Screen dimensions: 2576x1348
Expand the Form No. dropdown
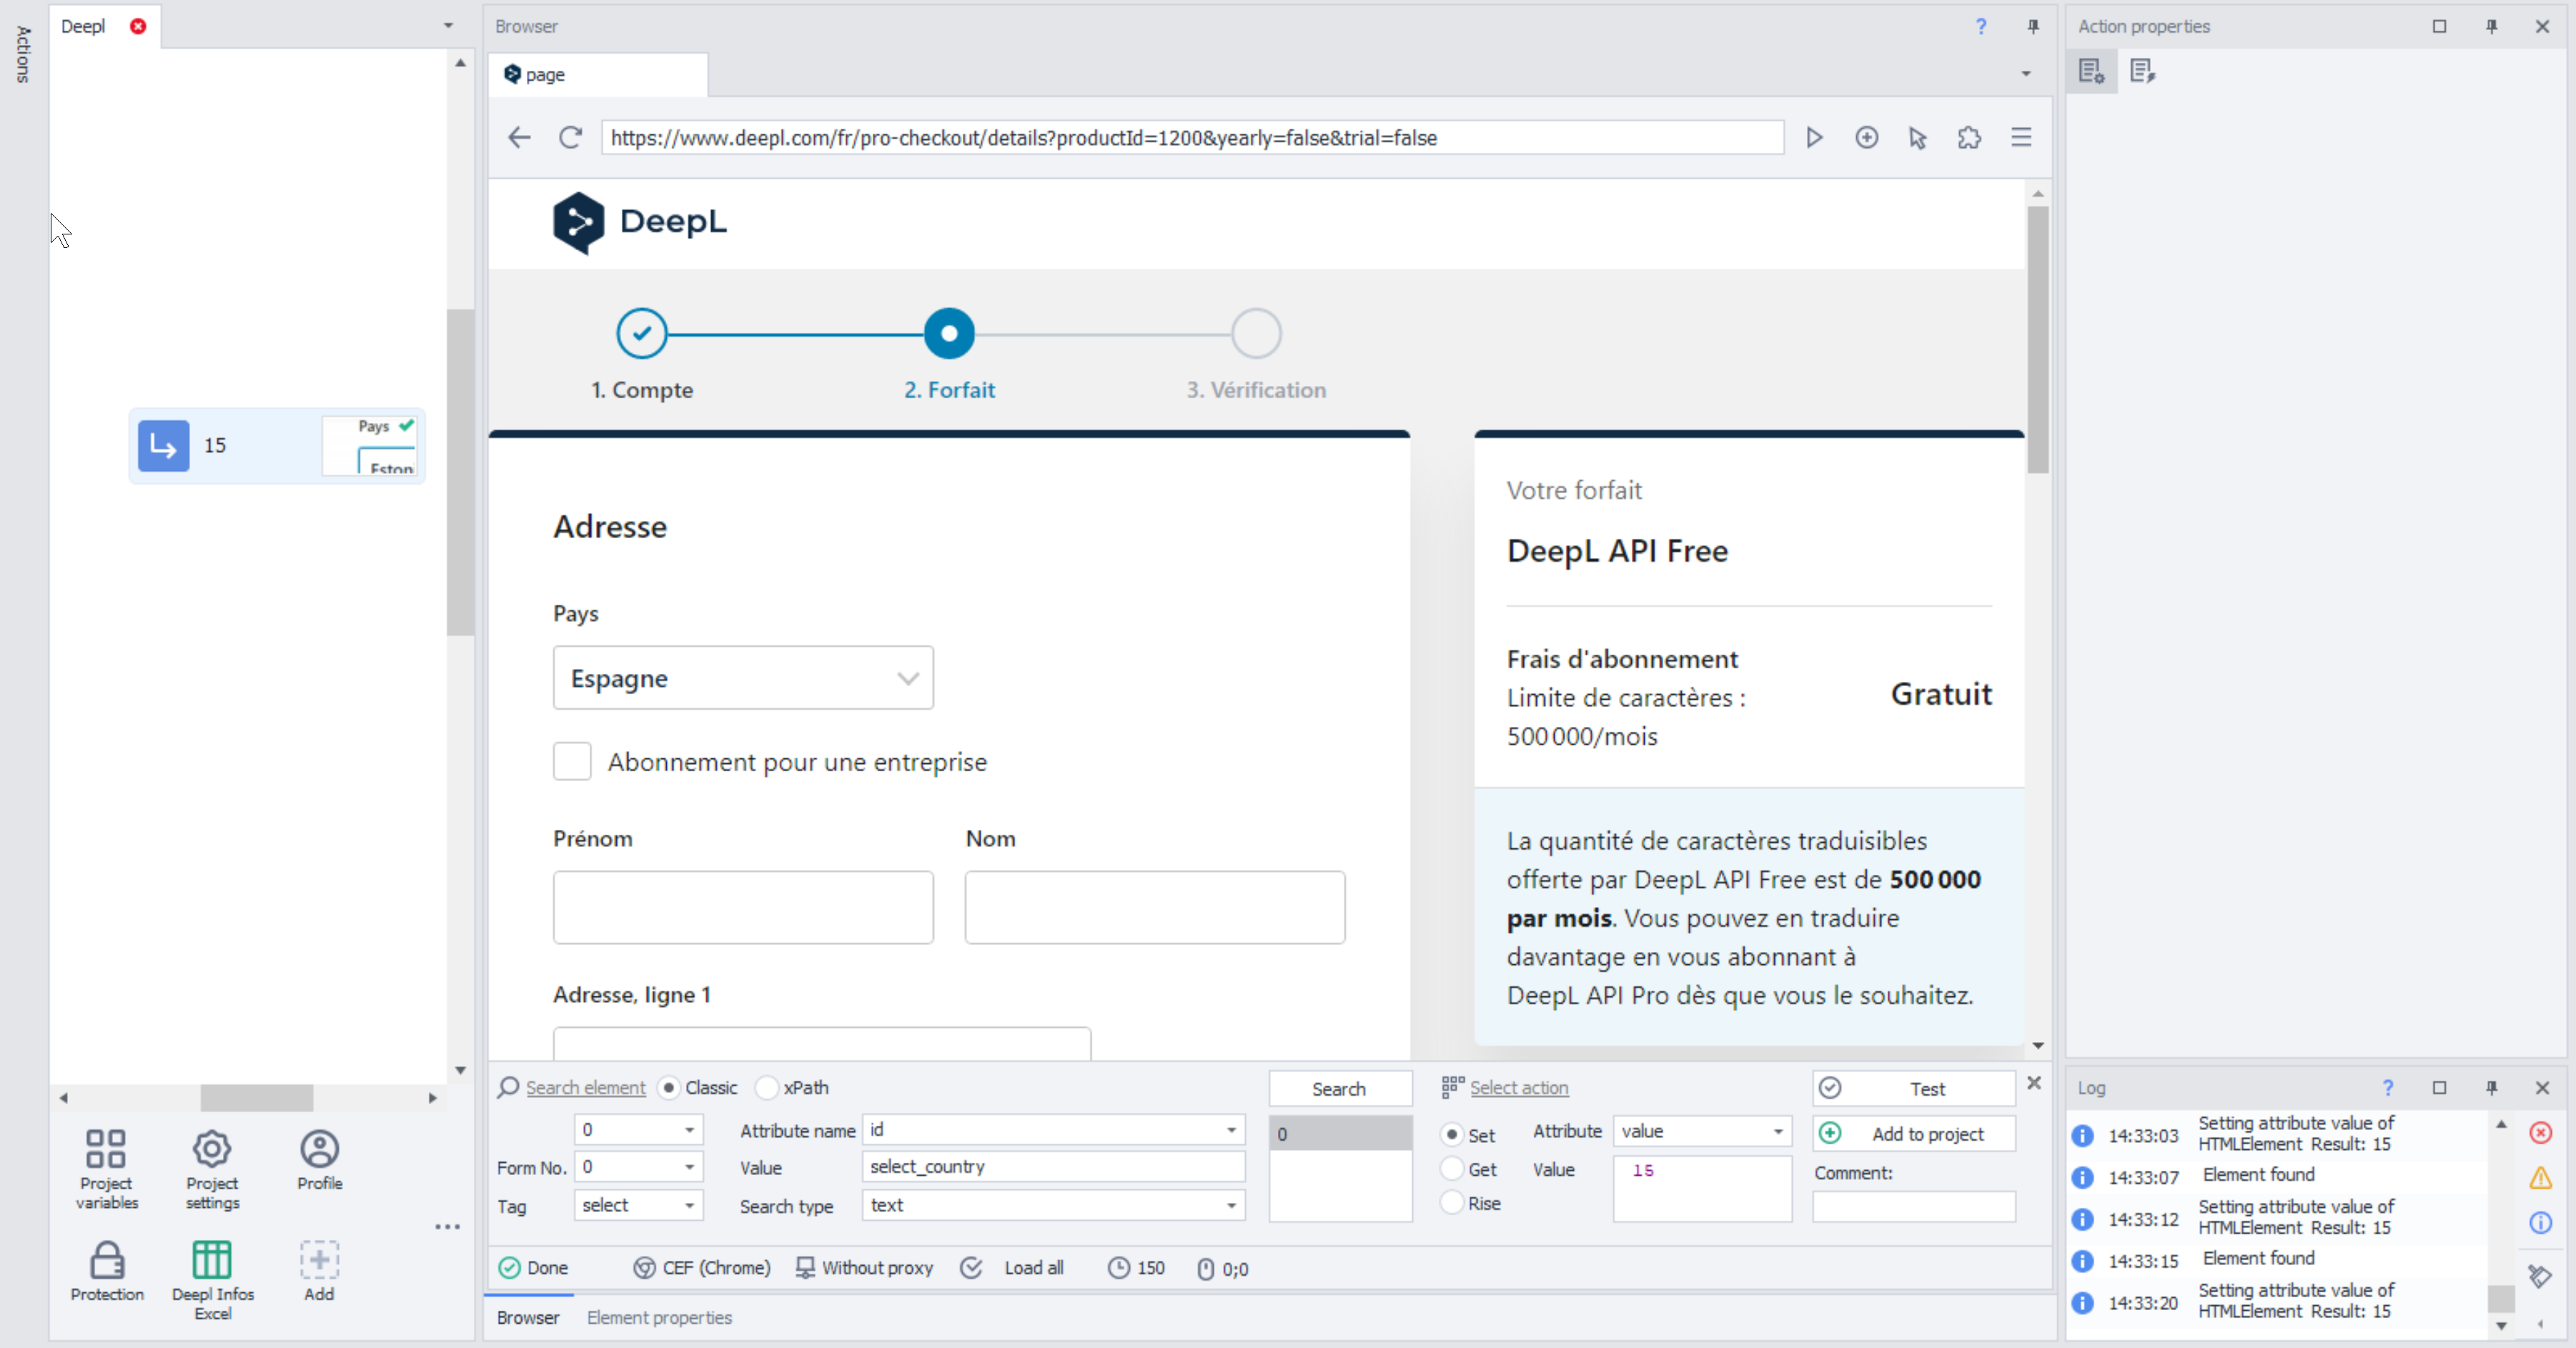click(x=689, y=1167)
